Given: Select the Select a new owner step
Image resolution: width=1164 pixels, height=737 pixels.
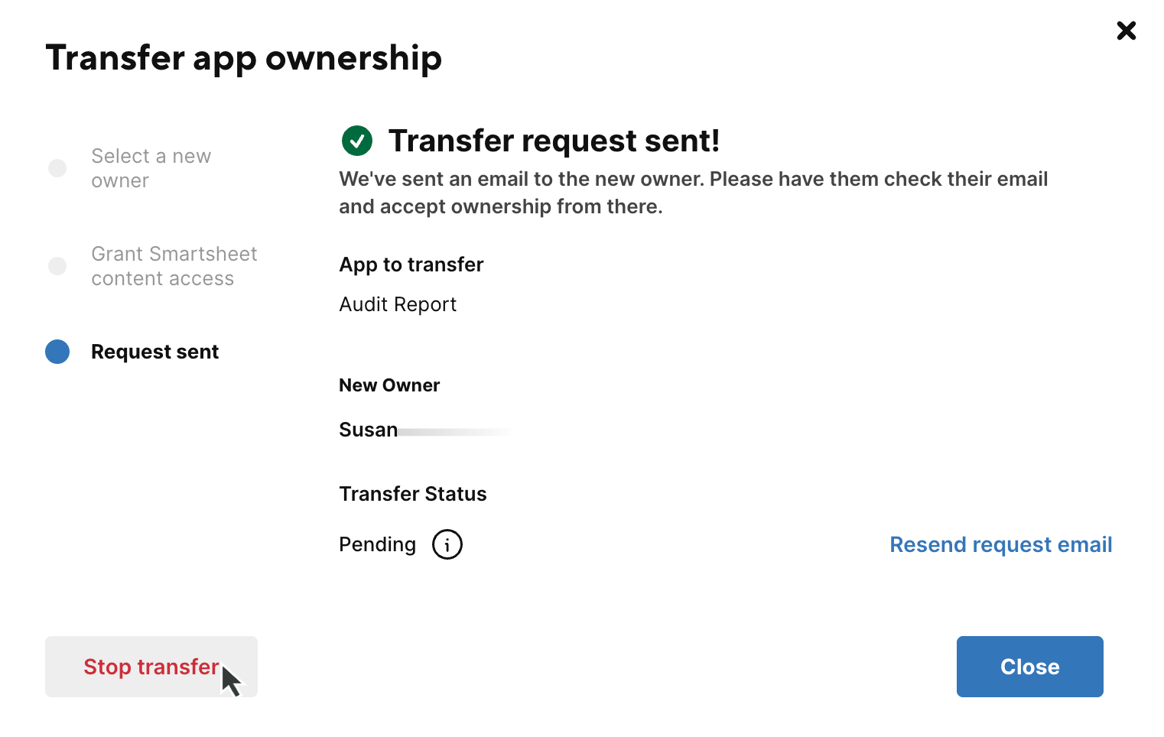Looking at the screenshot, I should (151, 168).
